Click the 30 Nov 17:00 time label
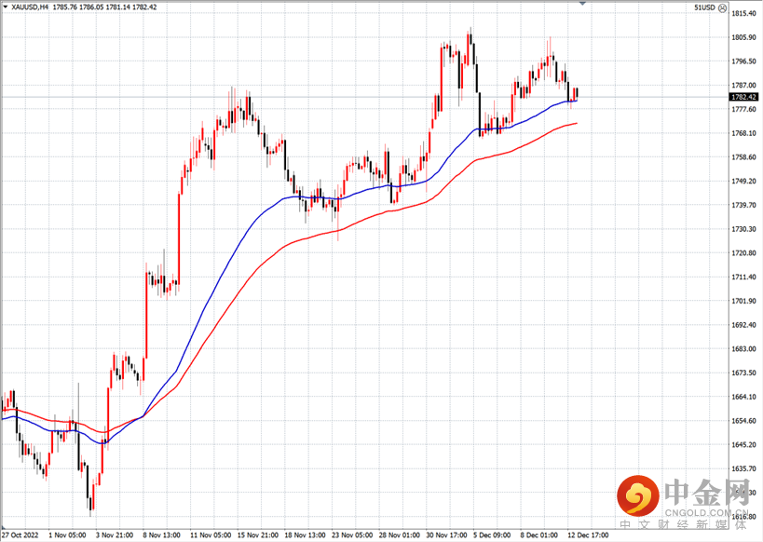 tap(446, 535)
